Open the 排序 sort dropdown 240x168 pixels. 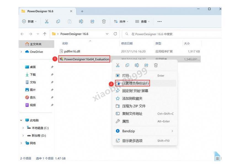tap(121, 22)
